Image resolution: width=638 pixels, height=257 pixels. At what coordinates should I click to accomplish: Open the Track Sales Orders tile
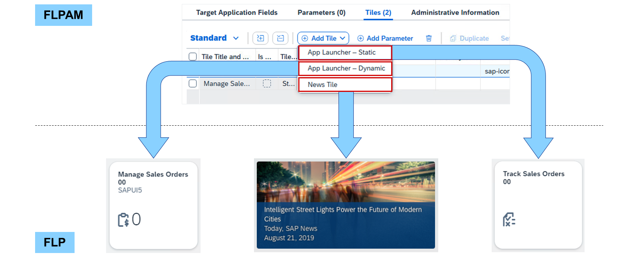[x=538, y=205]
